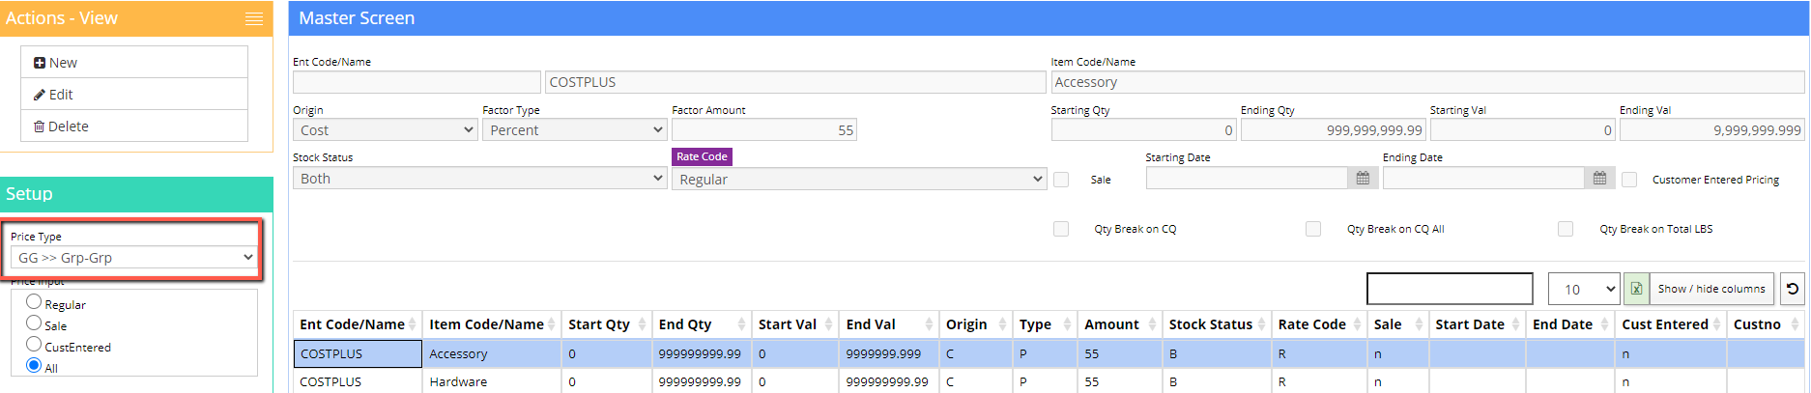Open the Rate Code dropdown showing Regular
The image size is (1811, 393).
tap(859, 179)
